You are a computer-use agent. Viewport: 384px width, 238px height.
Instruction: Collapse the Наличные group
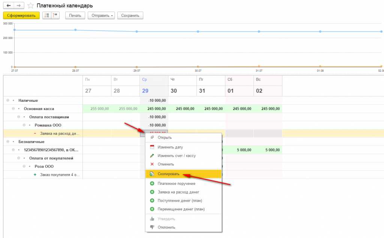point(8,100)
